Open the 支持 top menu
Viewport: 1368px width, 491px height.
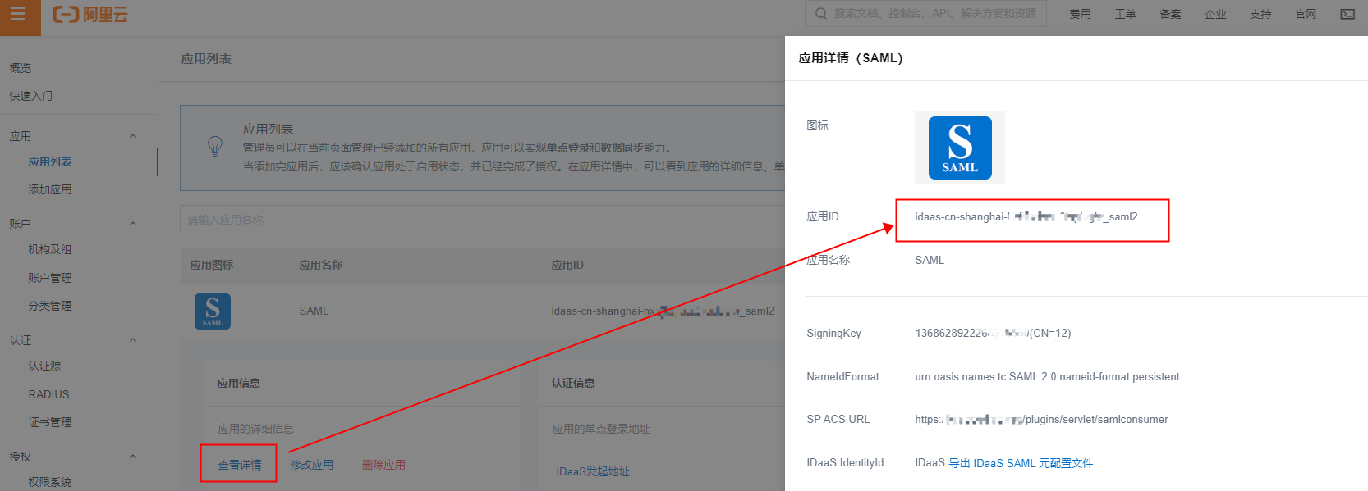pos(1260,14)
